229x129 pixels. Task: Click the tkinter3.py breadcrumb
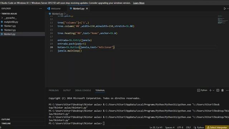pyautogui.click(x=58, y=14)
